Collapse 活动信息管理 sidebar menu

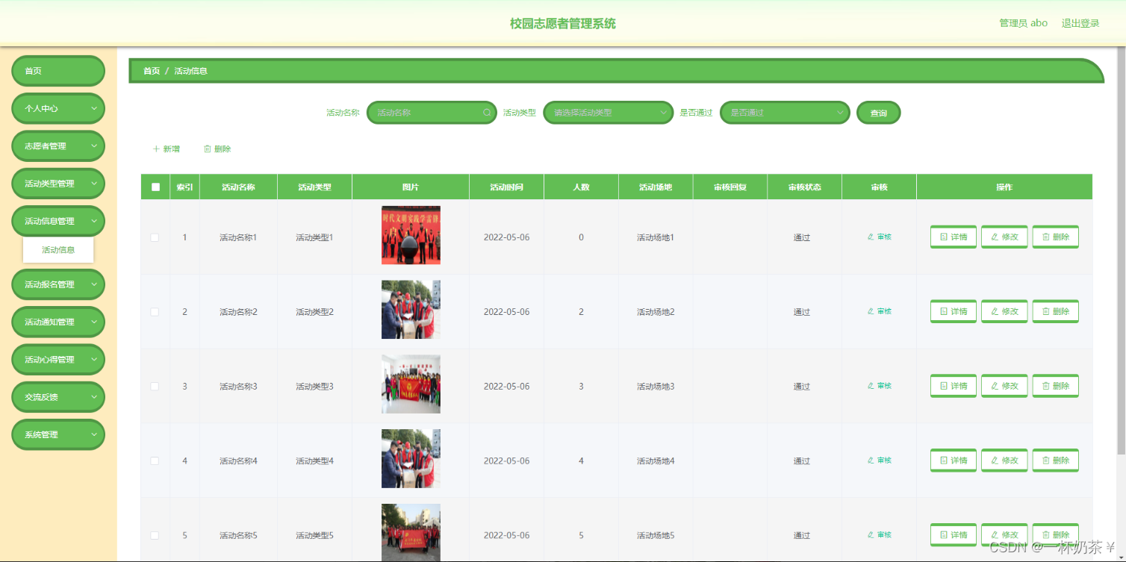(58, 221)
